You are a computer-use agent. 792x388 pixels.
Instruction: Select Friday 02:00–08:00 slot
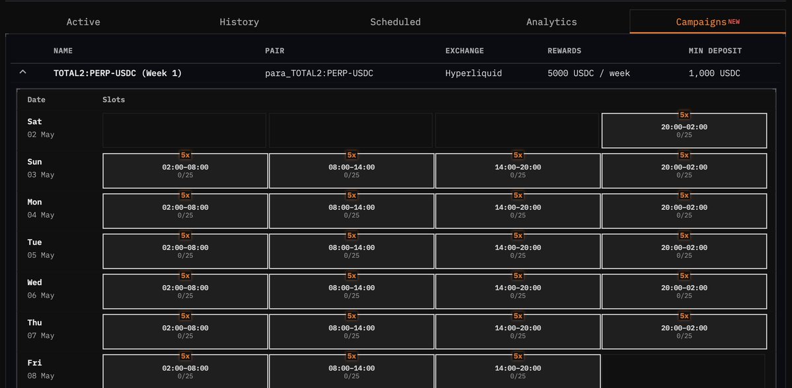pyautogui.click(x=186, y=372)
